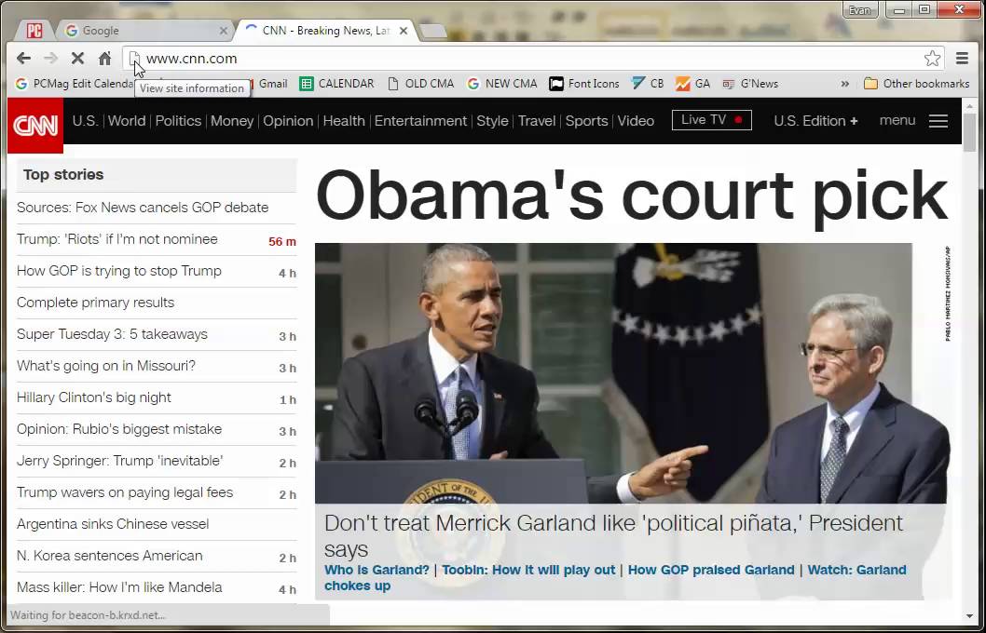
Task: Open the NEW CMA bookmark
Action: 501,84
